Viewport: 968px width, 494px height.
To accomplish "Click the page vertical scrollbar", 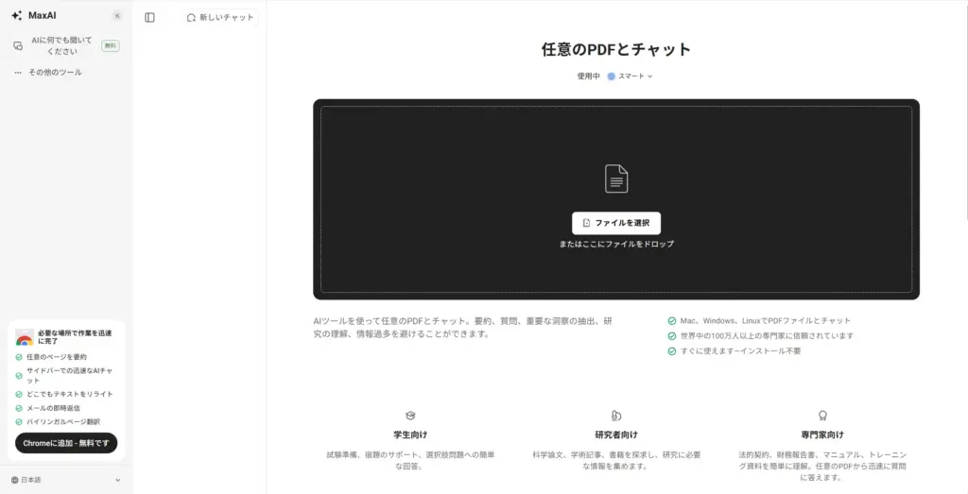I will pyautogui.click(x=965, y=111).
